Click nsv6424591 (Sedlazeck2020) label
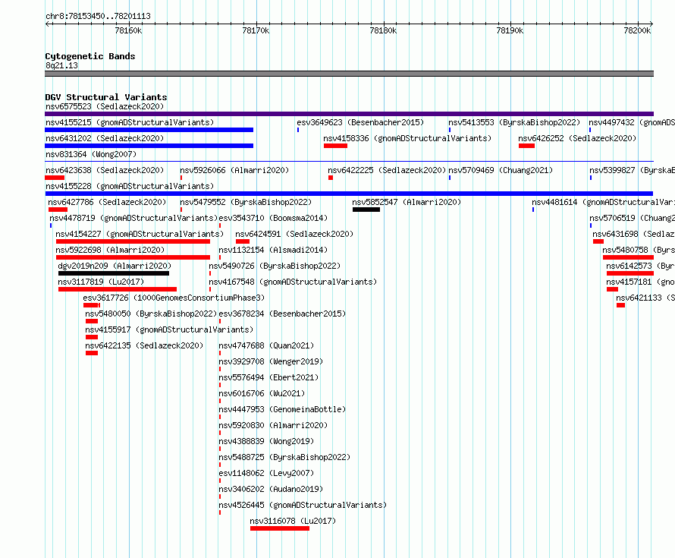Screen dimensions: 675x558 coord(294,234)
